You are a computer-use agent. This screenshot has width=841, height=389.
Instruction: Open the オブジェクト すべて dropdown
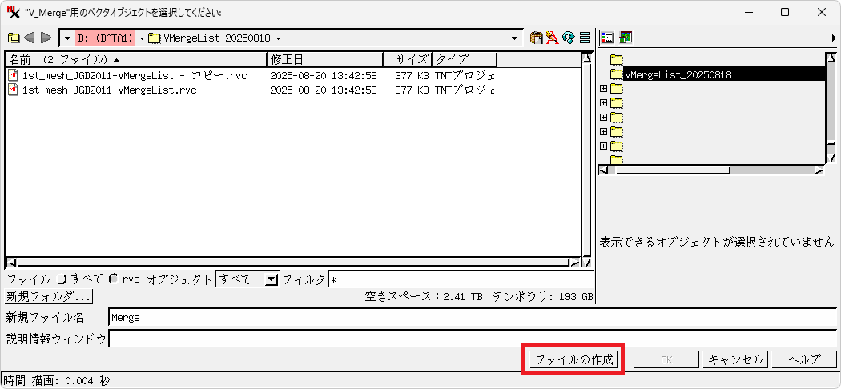pyautogui.click(x=271, y=279)
